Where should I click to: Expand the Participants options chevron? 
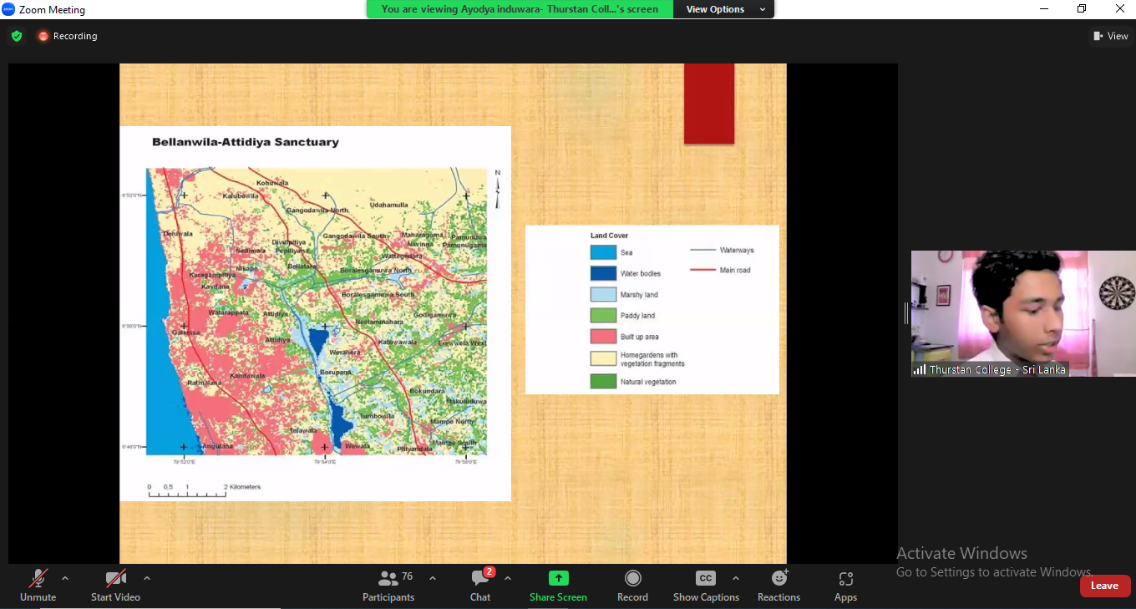click(x=433, y=578)
